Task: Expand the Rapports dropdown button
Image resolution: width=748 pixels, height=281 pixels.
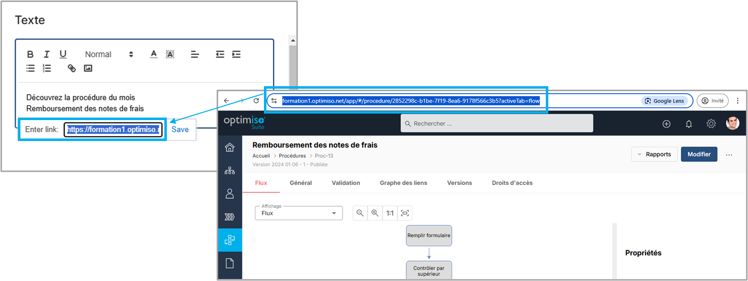Action: click(654, 154)
